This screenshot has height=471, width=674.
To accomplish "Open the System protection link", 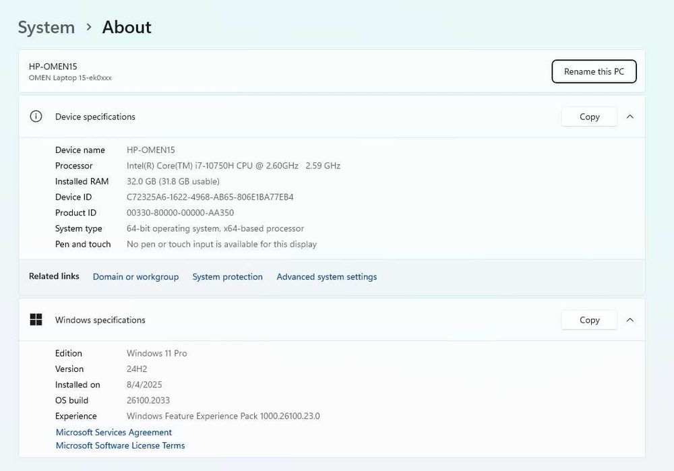I will click(x=227, y=277).
